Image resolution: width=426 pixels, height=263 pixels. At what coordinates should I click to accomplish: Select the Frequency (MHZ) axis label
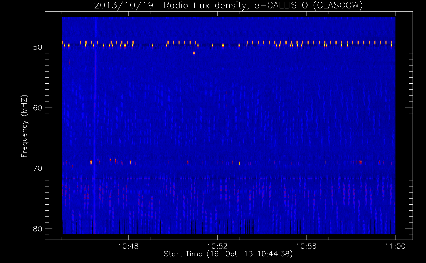24,126
